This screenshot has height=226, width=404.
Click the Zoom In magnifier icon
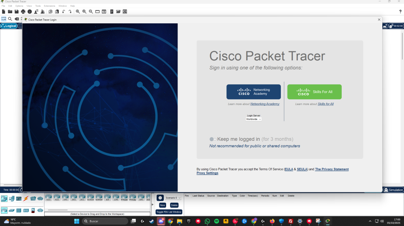78,12
